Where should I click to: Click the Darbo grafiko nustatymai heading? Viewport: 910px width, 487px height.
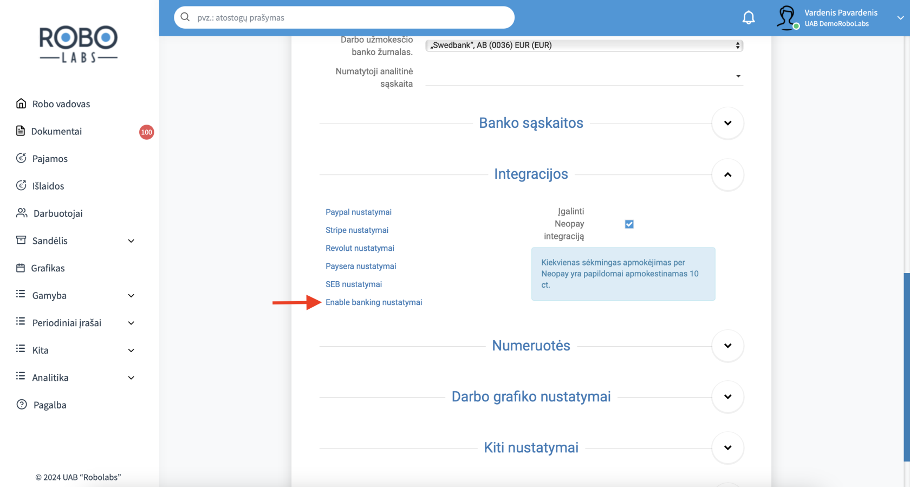point(531,397)
